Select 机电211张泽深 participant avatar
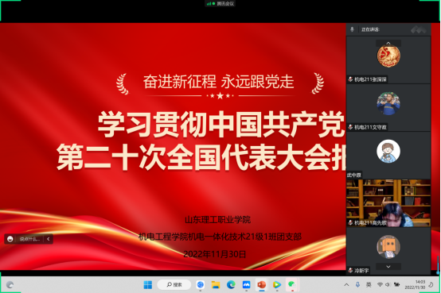The image size is (441, 293). (x=388, y=56)
